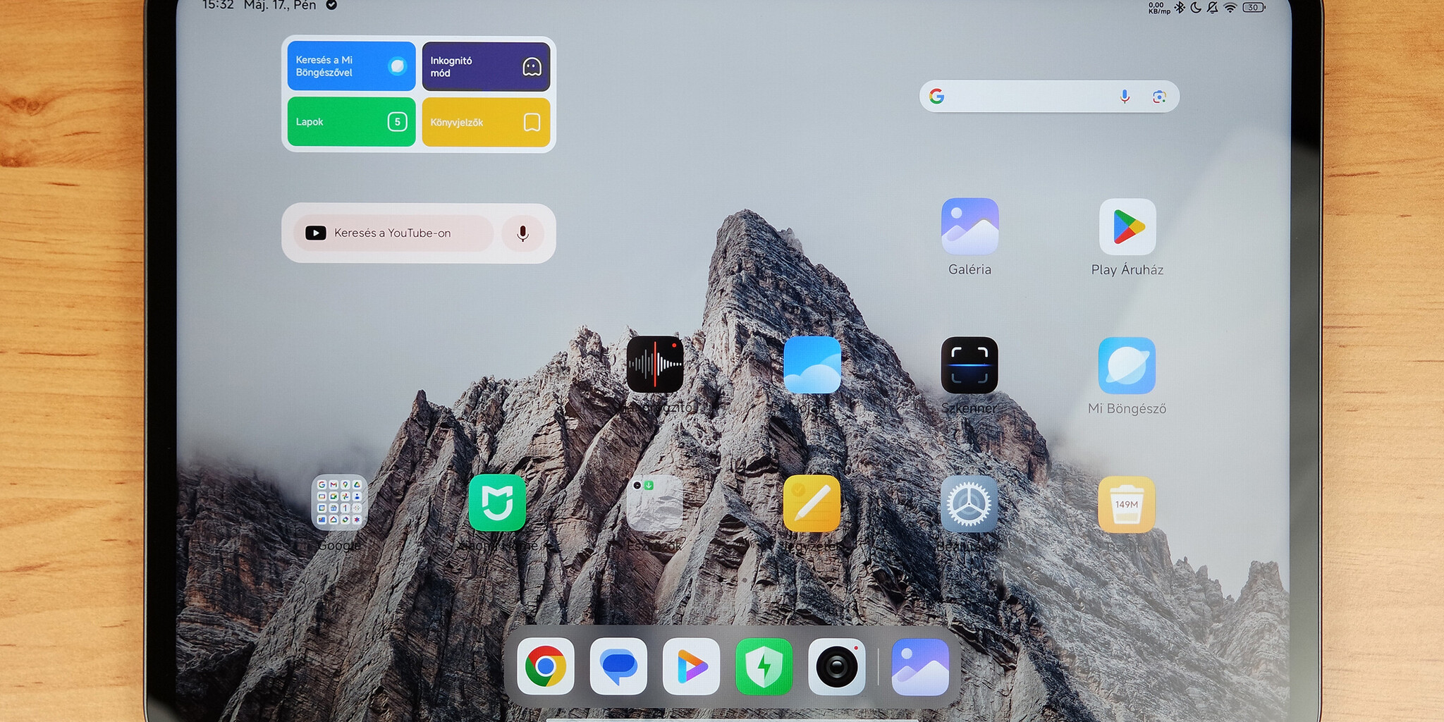Image resolution: width=1444 pixels, height=722 pixels.
Task: Open the weather app with cloud icon
Action: tap(812, 365)
